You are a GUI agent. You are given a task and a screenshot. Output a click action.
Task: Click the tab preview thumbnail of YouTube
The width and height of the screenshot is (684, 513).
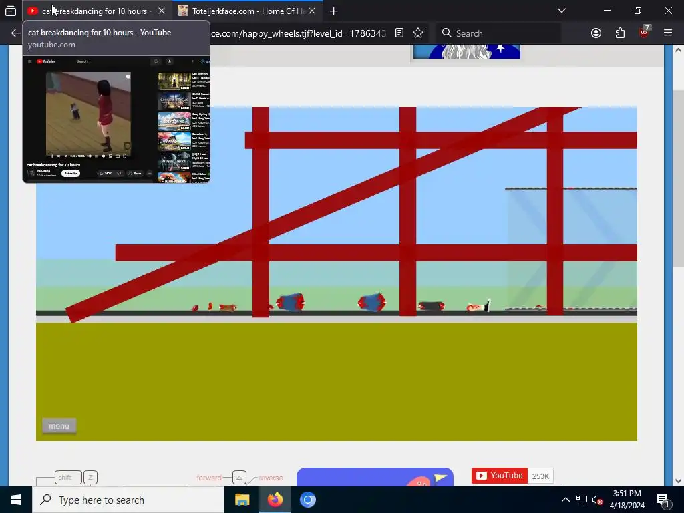116,119
